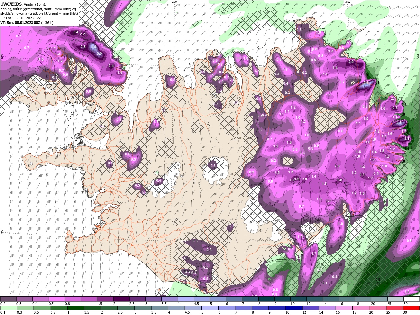This screenshot has height=315, width=420.
Task: Click the '2.8' precipitation value on the map
Action: click(x=83, y=47)
